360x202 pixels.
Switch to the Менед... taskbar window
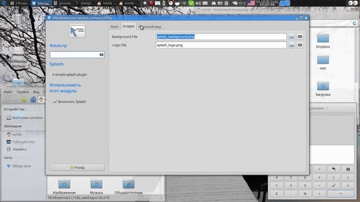coord(41,3)
